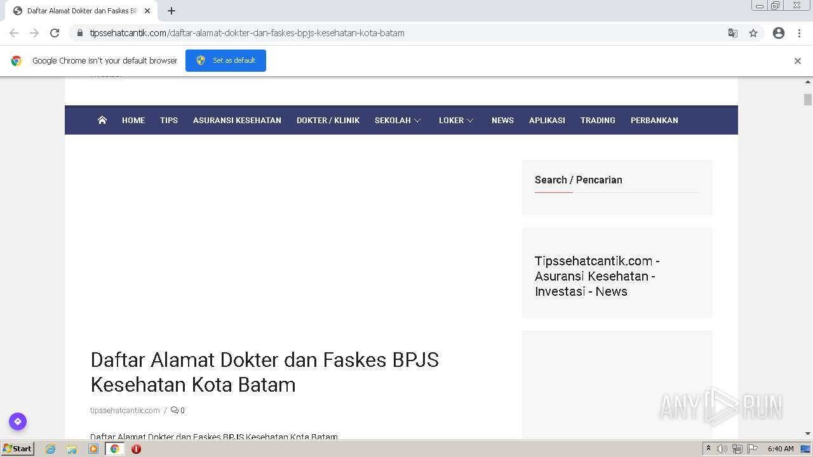This screenshot has width=813, height=457.
Task: Open the Google Translate page icon
Action: (732, 33)
